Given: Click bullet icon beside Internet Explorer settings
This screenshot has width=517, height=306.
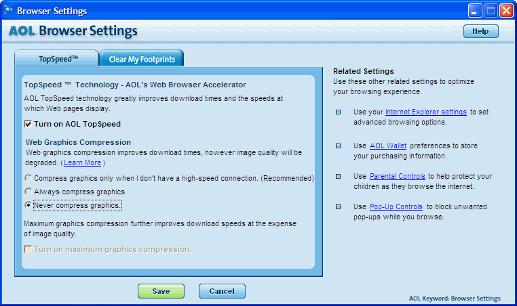Looking at the screenshot, I should pyautogui.click(x=339, y=112).
